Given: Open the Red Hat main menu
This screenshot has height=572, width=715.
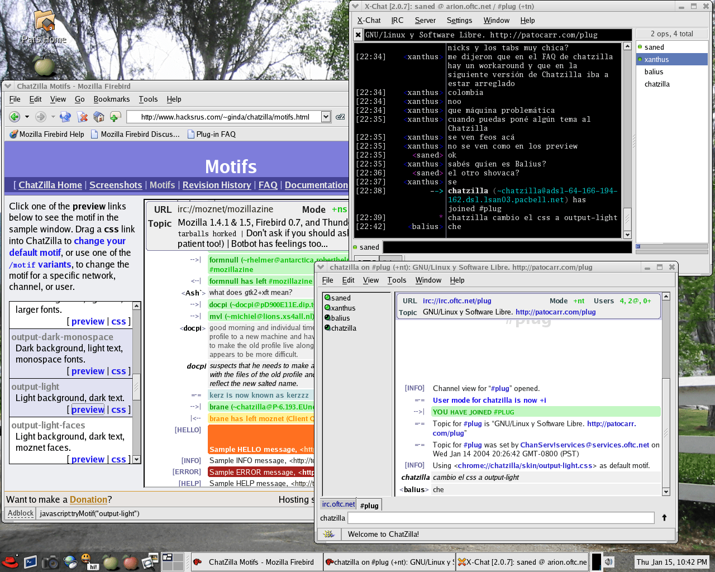Looking at the screenshot, I should click(x=9, y=561).
